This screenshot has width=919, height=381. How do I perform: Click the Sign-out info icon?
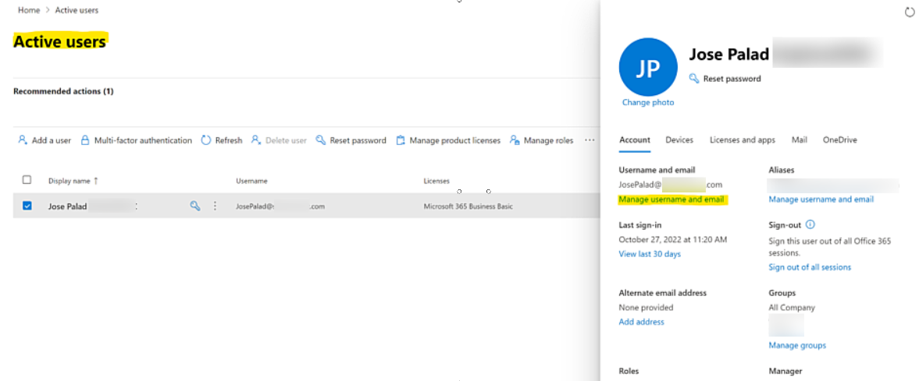[x=810, y=224]
